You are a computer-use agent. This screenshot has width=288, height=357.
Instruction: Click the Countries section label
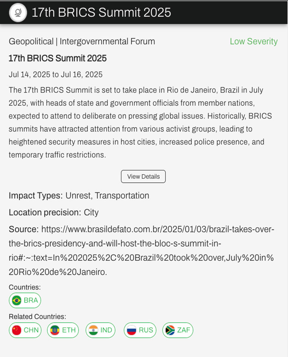click(25, 287)
